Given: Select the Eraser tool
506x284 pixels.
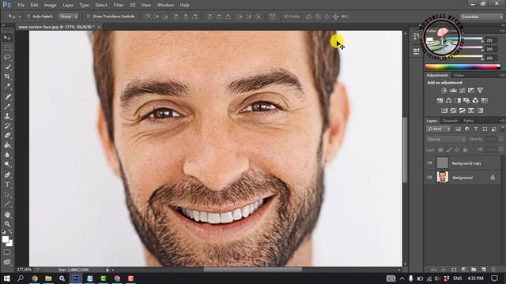Looking at the screenshot, I should point(7,136).
